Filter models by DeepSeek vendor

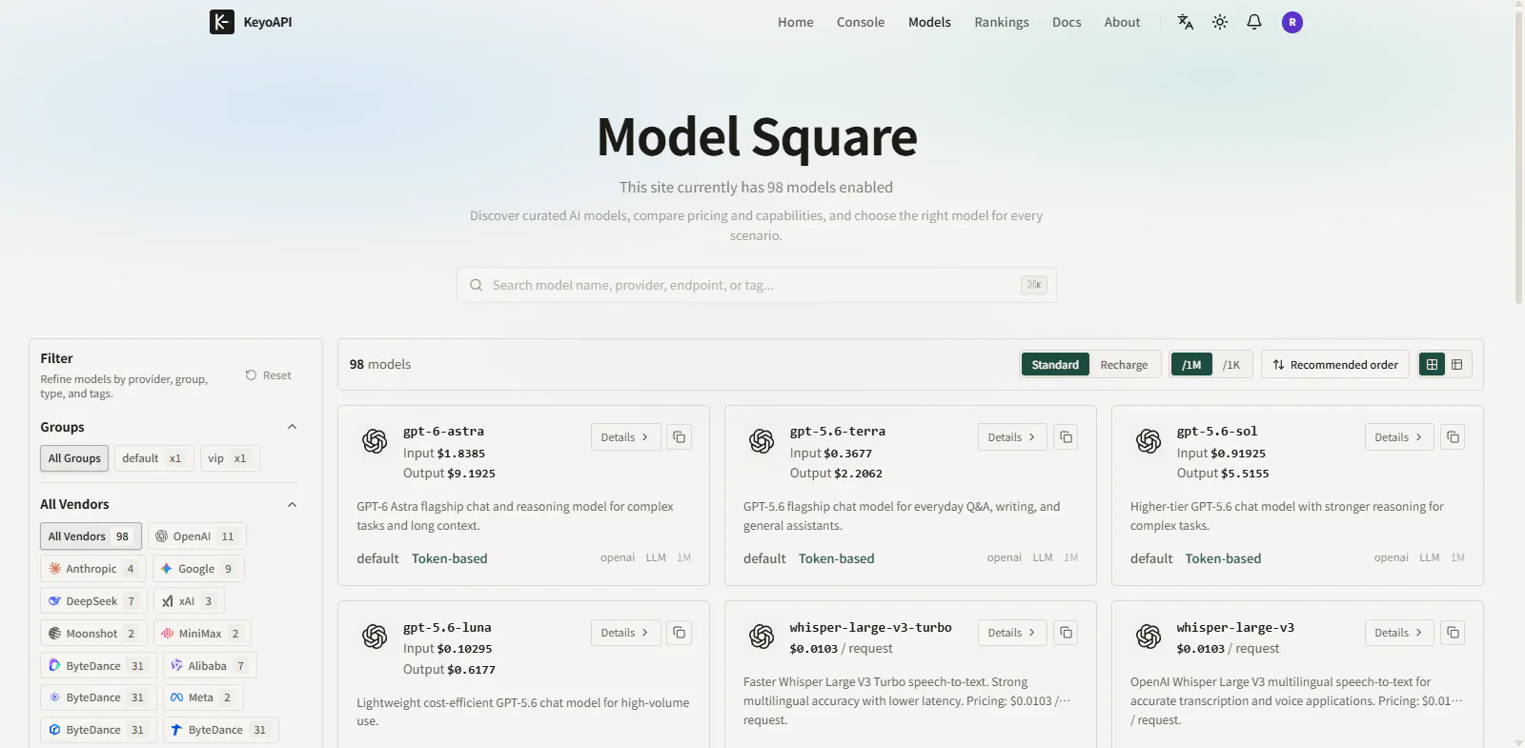93,601
